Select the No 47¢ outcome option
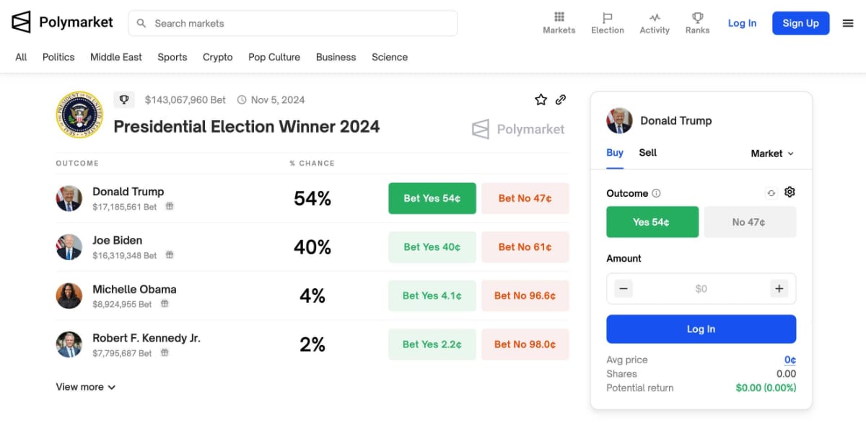This screenshot has height=423, width=866. coord(750,222)
